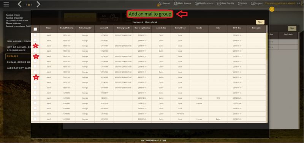Go back with the left arrow
304x143 pixels.
(x=20, y=4)
